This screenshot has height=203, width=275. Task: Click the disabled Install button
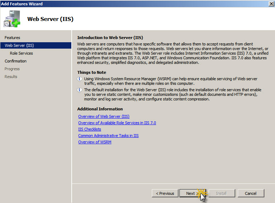222,193
